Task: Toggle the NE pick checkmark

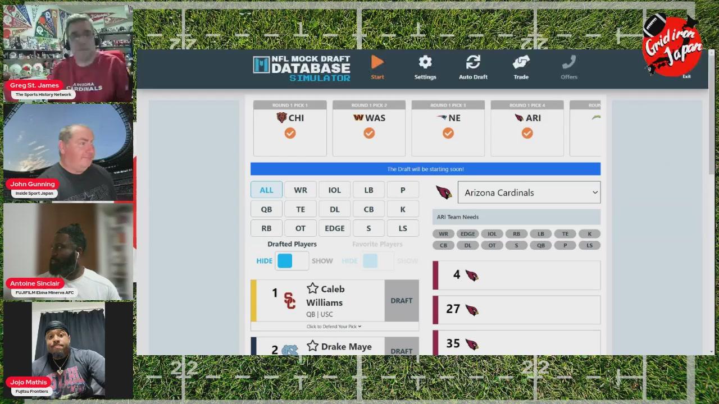Action: (x=448, y=133)
